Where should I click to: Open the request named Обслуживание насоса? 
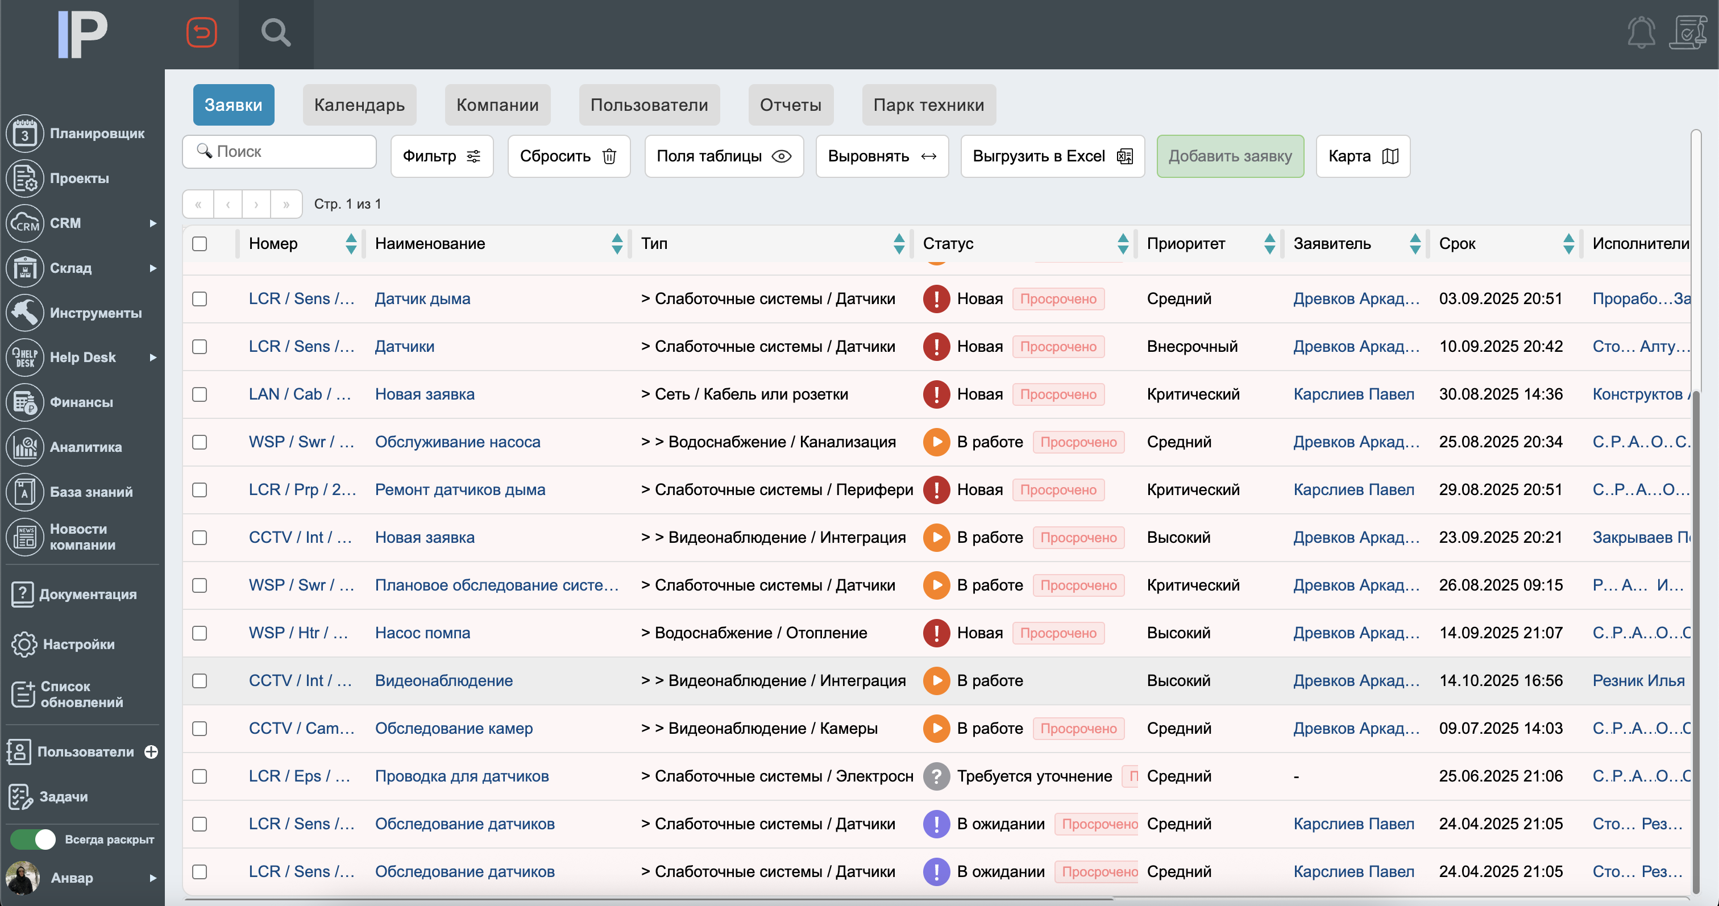(458, 442)
